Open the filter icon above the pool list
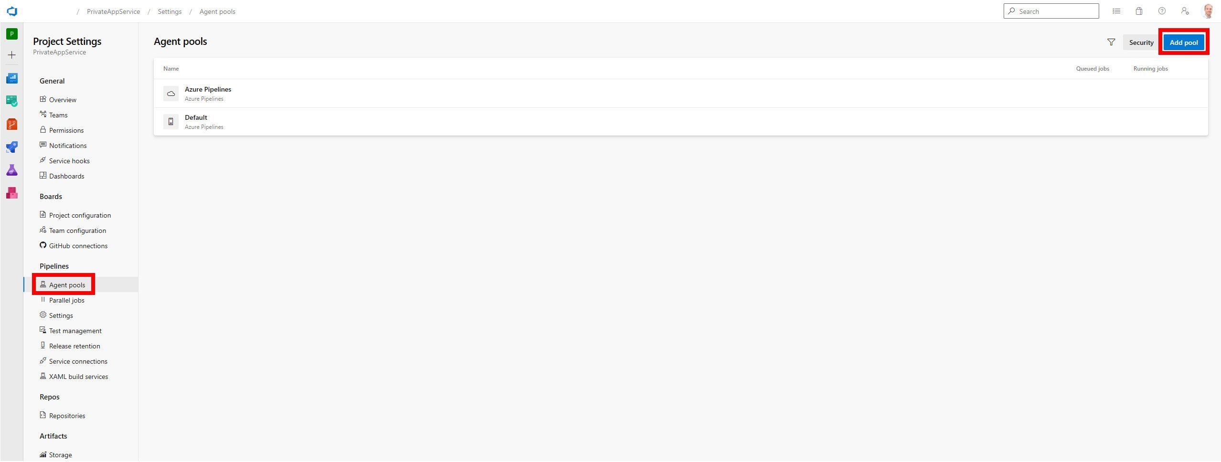 click(1111, 42)
